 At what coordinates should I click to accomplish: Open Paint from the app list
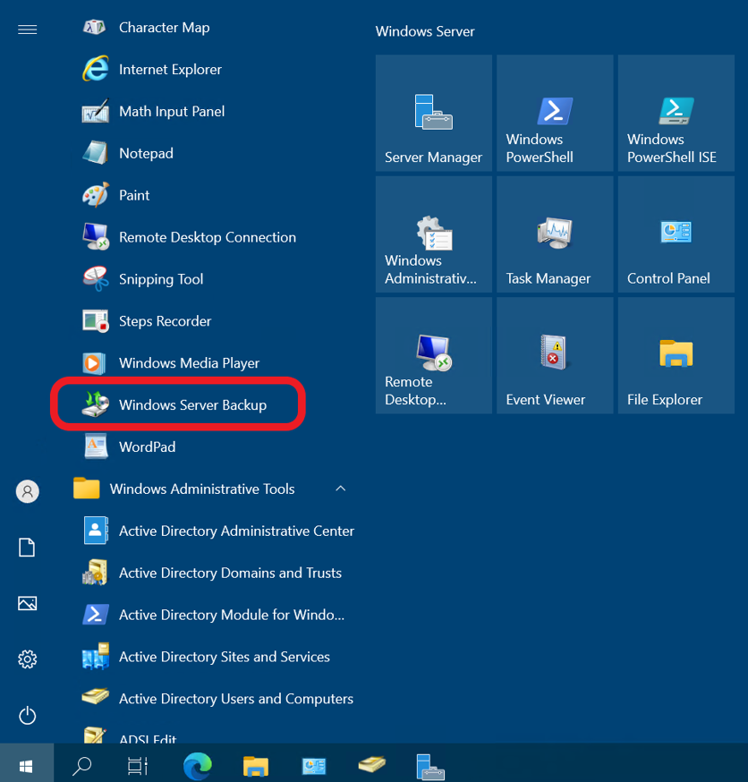[x=134, y=195]
